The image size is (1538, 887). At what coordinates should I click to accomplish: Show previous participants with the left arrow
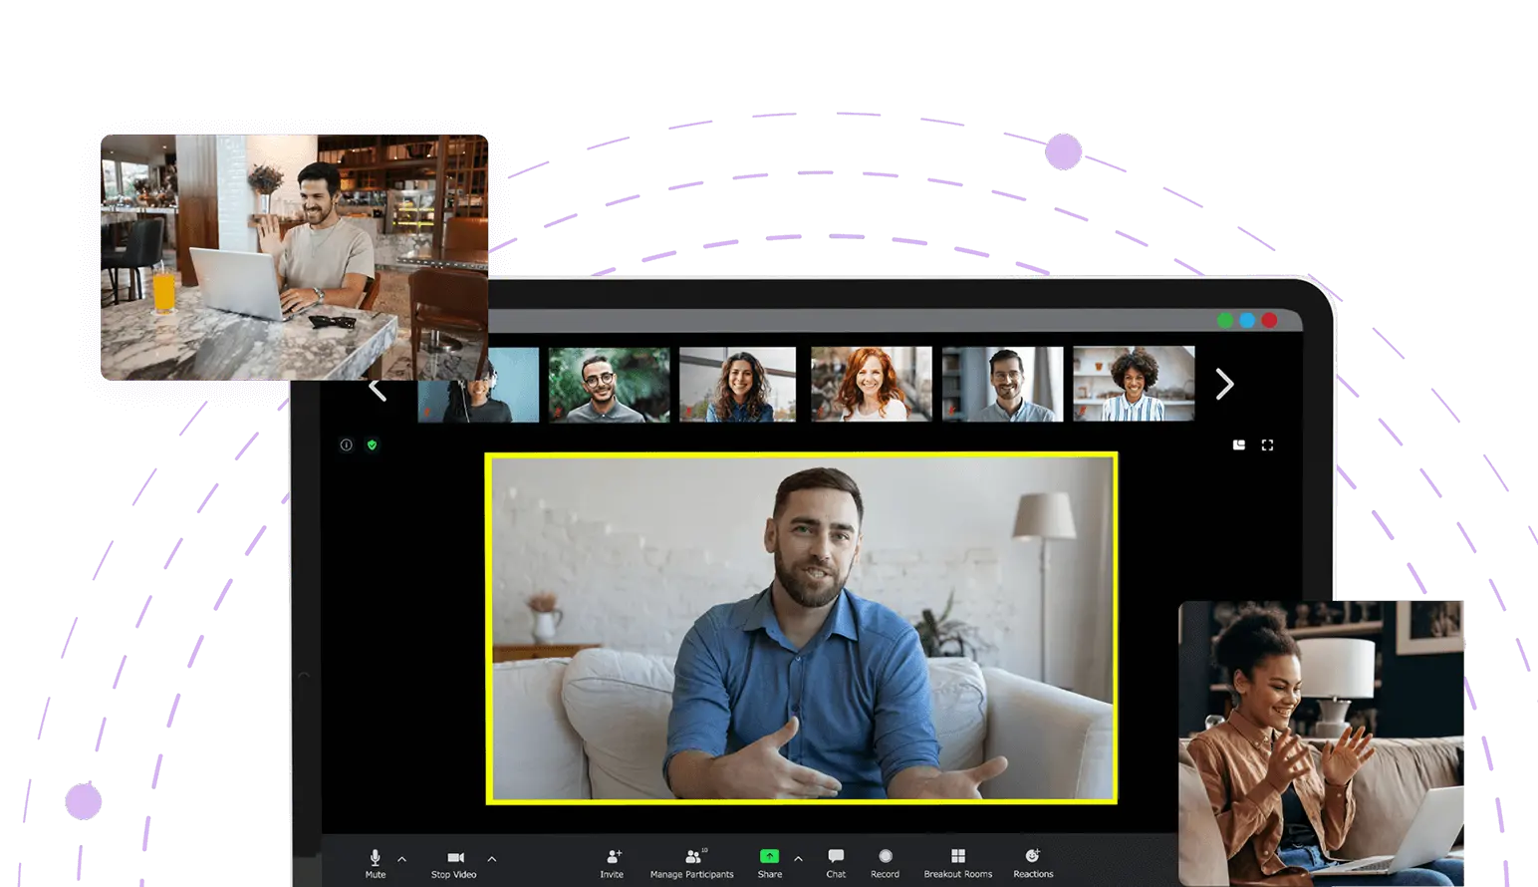pos(378,390)
